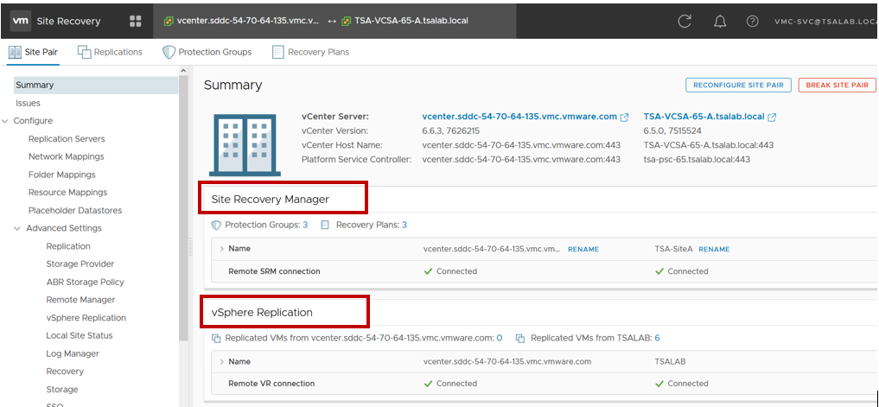Collapse the Configure tree section
Image resolution: width=879 pixels, height=407 pixels.
pyautogui.click(x=6, y=121)
